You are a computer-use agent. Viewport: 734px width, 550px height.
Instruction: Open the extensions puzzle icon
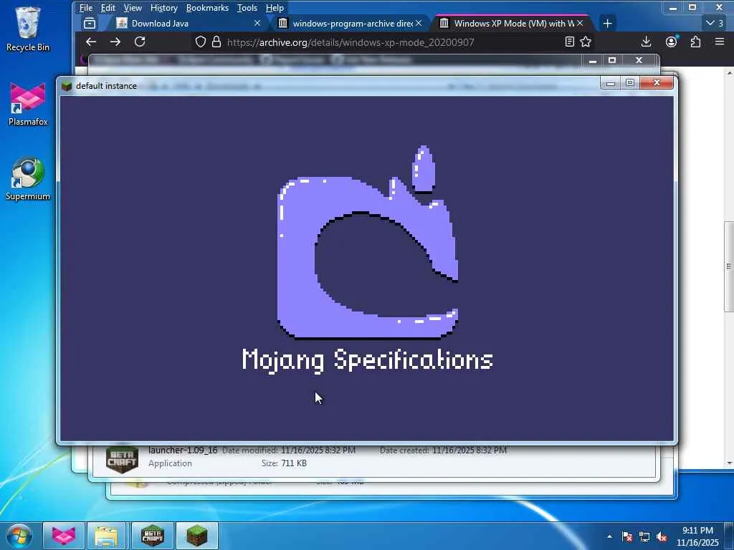(695, 42)
